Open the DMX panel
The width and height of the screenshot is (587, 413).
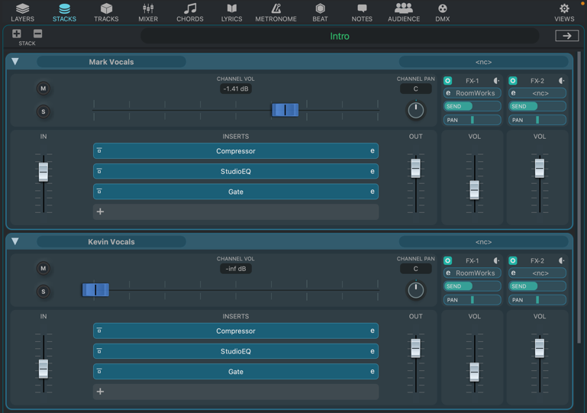pyautogui.click(x=442, y=12)
